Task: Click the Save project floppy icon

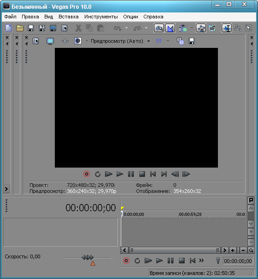Action: [31, 28]
